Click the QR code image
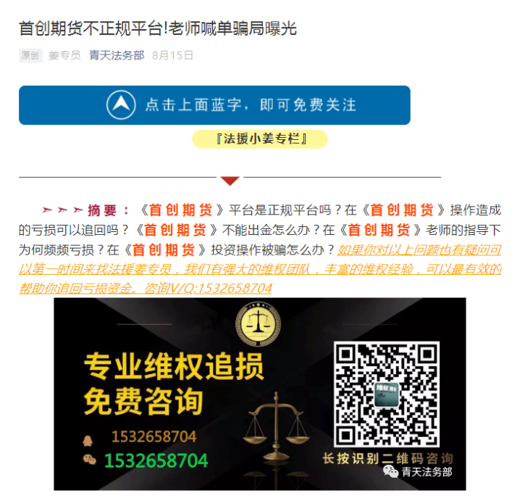The width and height of the screenshot is (517, 501). click(387, 394)
